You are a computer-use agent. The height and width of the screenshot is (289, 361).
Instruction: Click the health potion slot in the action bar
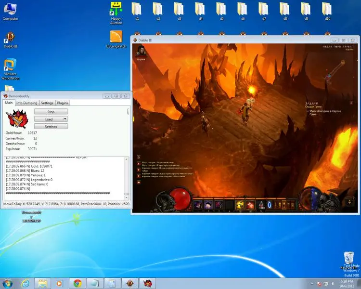coord(261,205)
